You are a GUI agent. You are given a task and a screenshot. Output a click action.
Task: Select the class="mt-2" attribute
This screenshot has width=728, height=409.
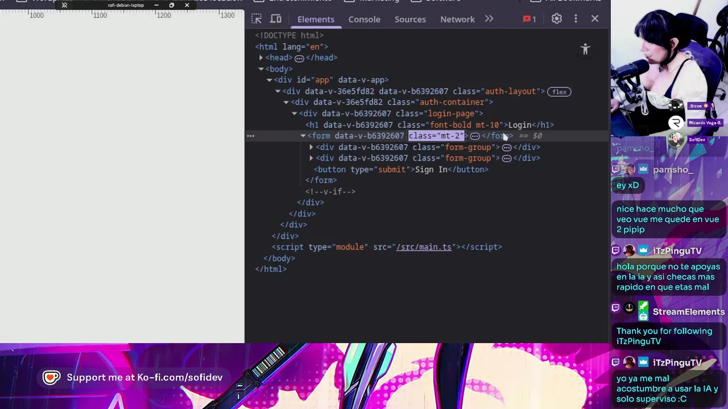coord(436,136)
